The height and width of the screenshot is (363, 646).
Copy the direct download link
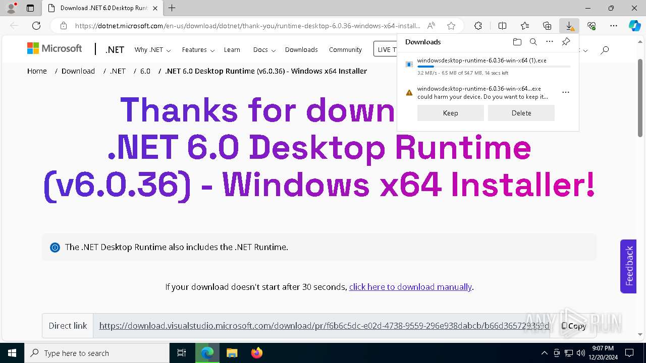[574, 326]
